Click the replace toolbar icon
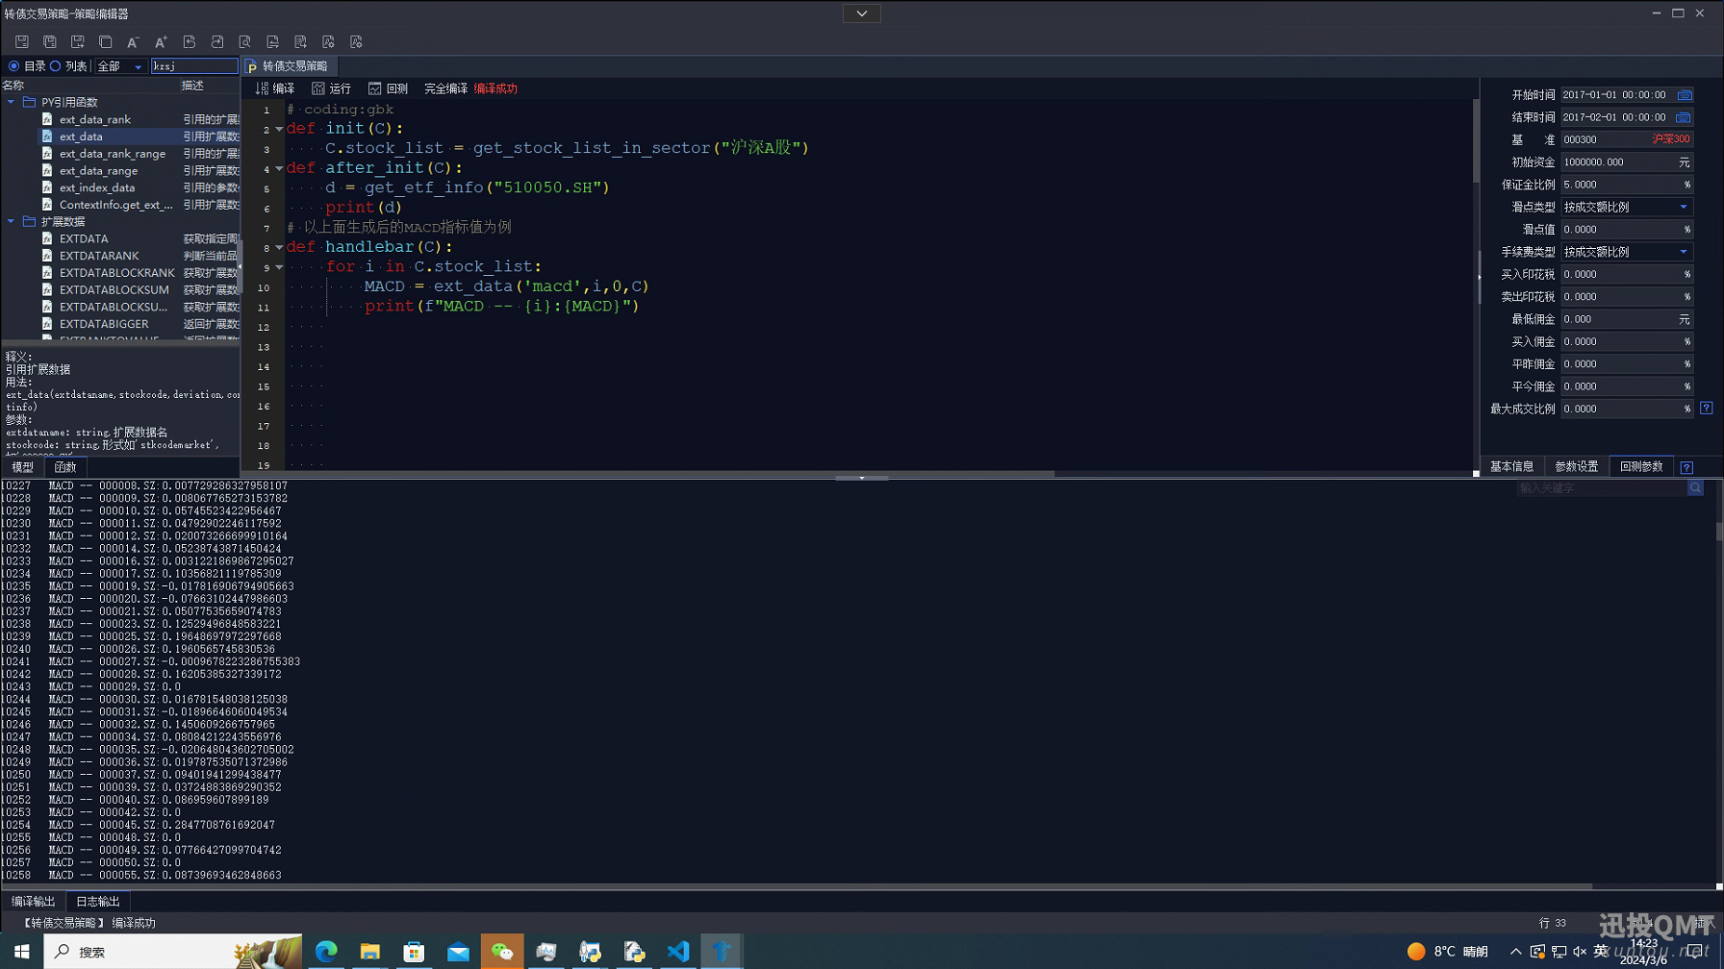Image resolution: width=1724 pixels, height=969 pixels. 272,41
